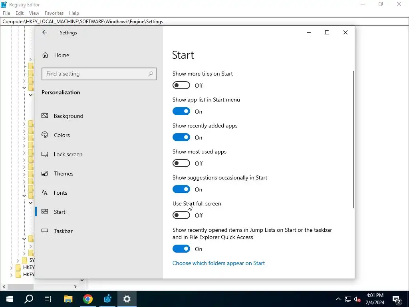
Task: Open the Help menu in Registry Editor
Action: 74,13
